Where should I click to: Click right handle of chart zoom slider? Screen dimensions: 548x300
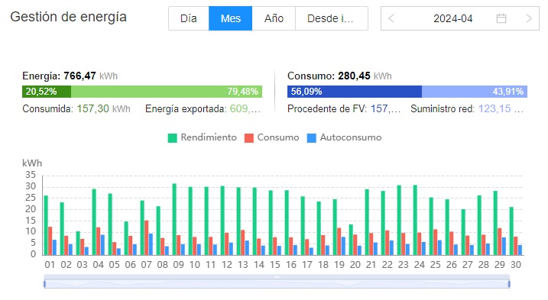(509, 284)
